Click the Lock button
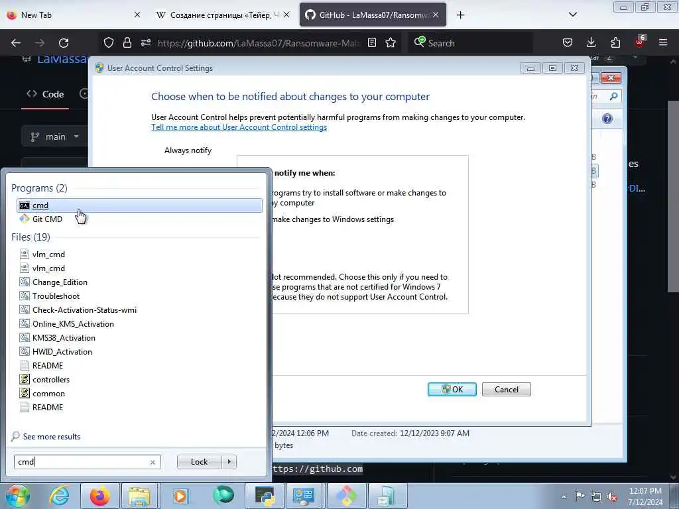679x509 pixels. coord(199,462)
